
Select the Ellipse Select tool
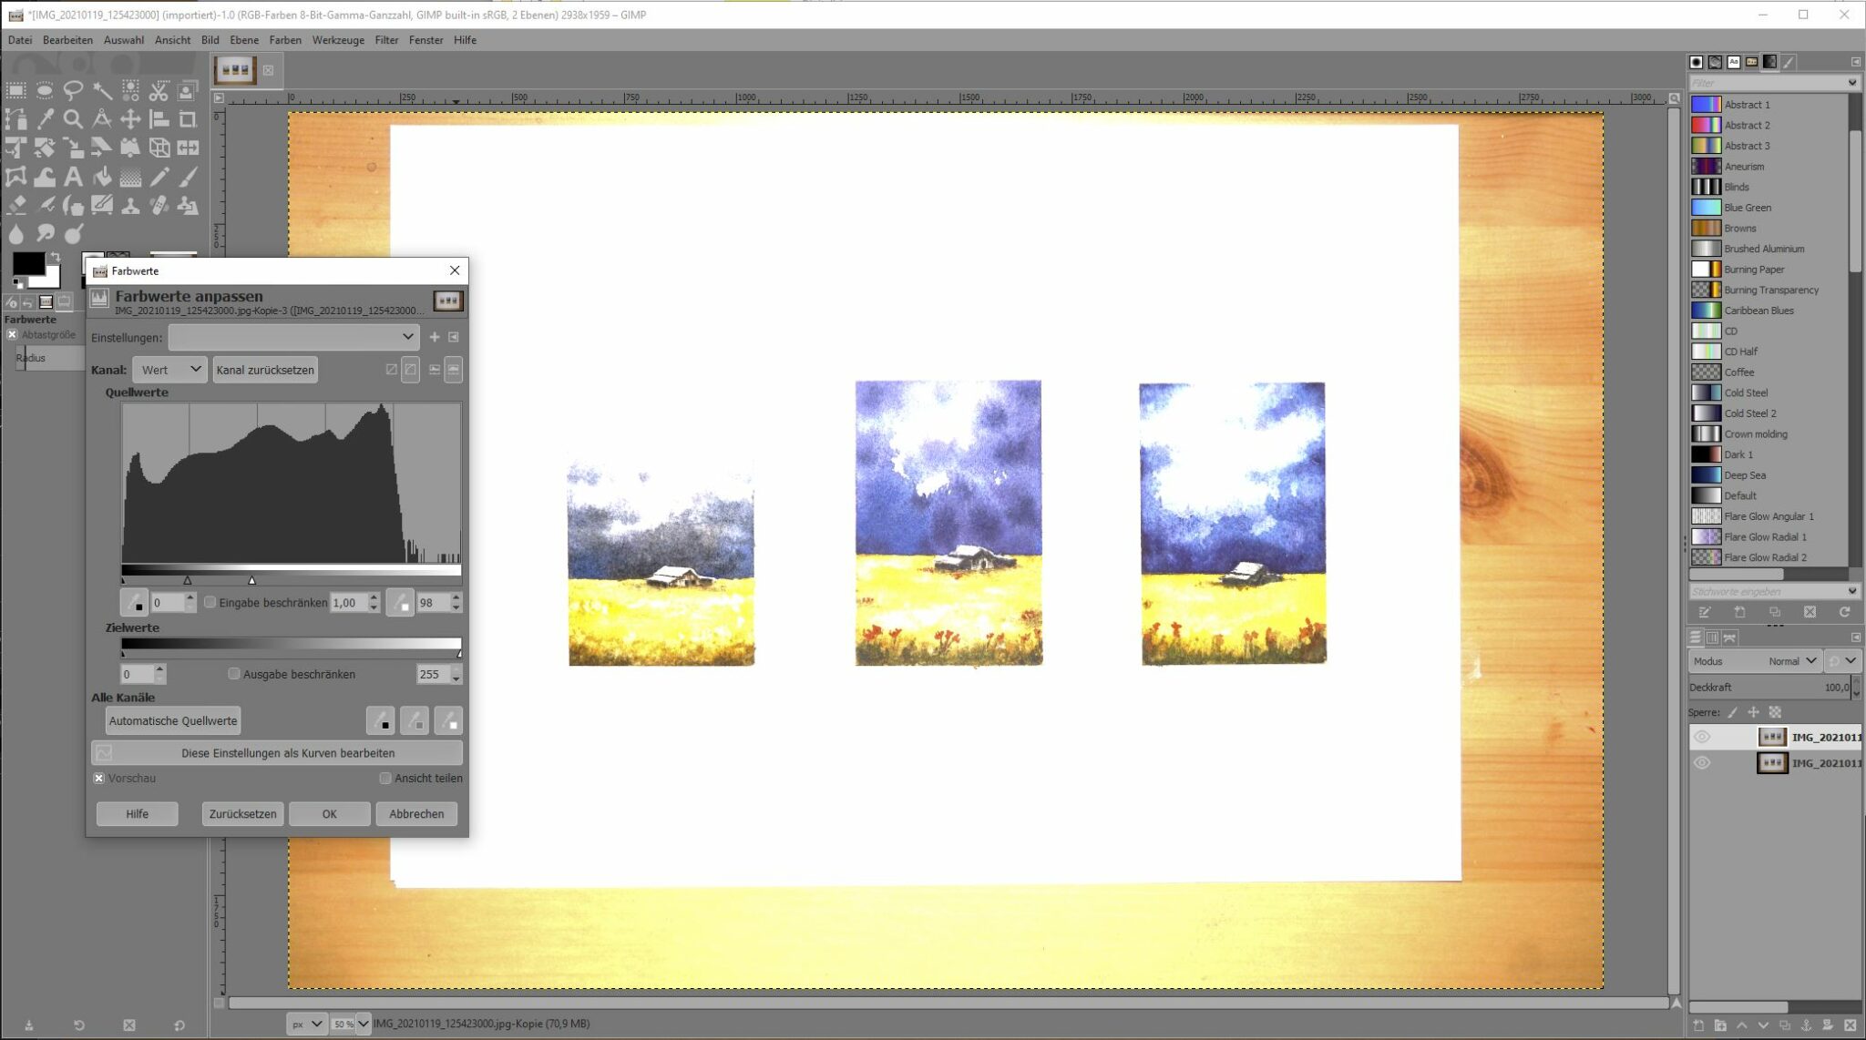pyautogui.click(x=45, y=90)
